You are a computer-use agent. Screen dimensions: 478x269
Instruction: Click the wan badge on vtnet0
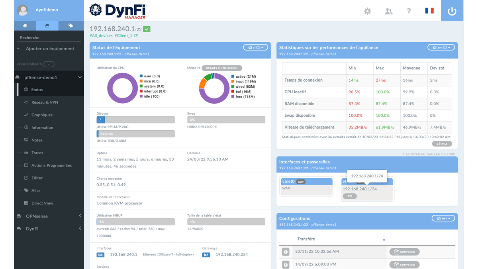pos(301,182)
